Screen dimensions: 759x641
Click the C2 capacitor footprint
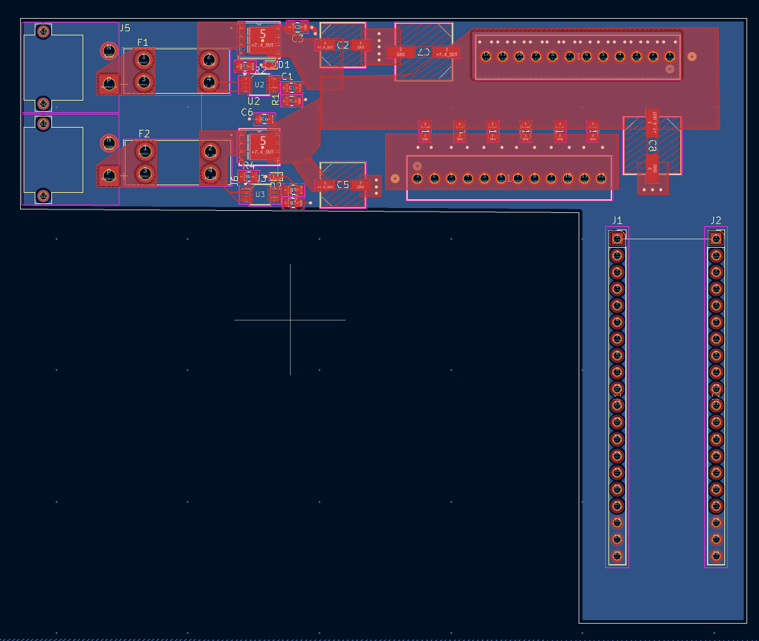342,45
